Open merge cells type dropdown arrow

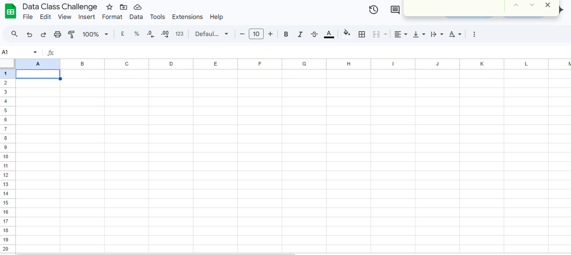point(386,34)
